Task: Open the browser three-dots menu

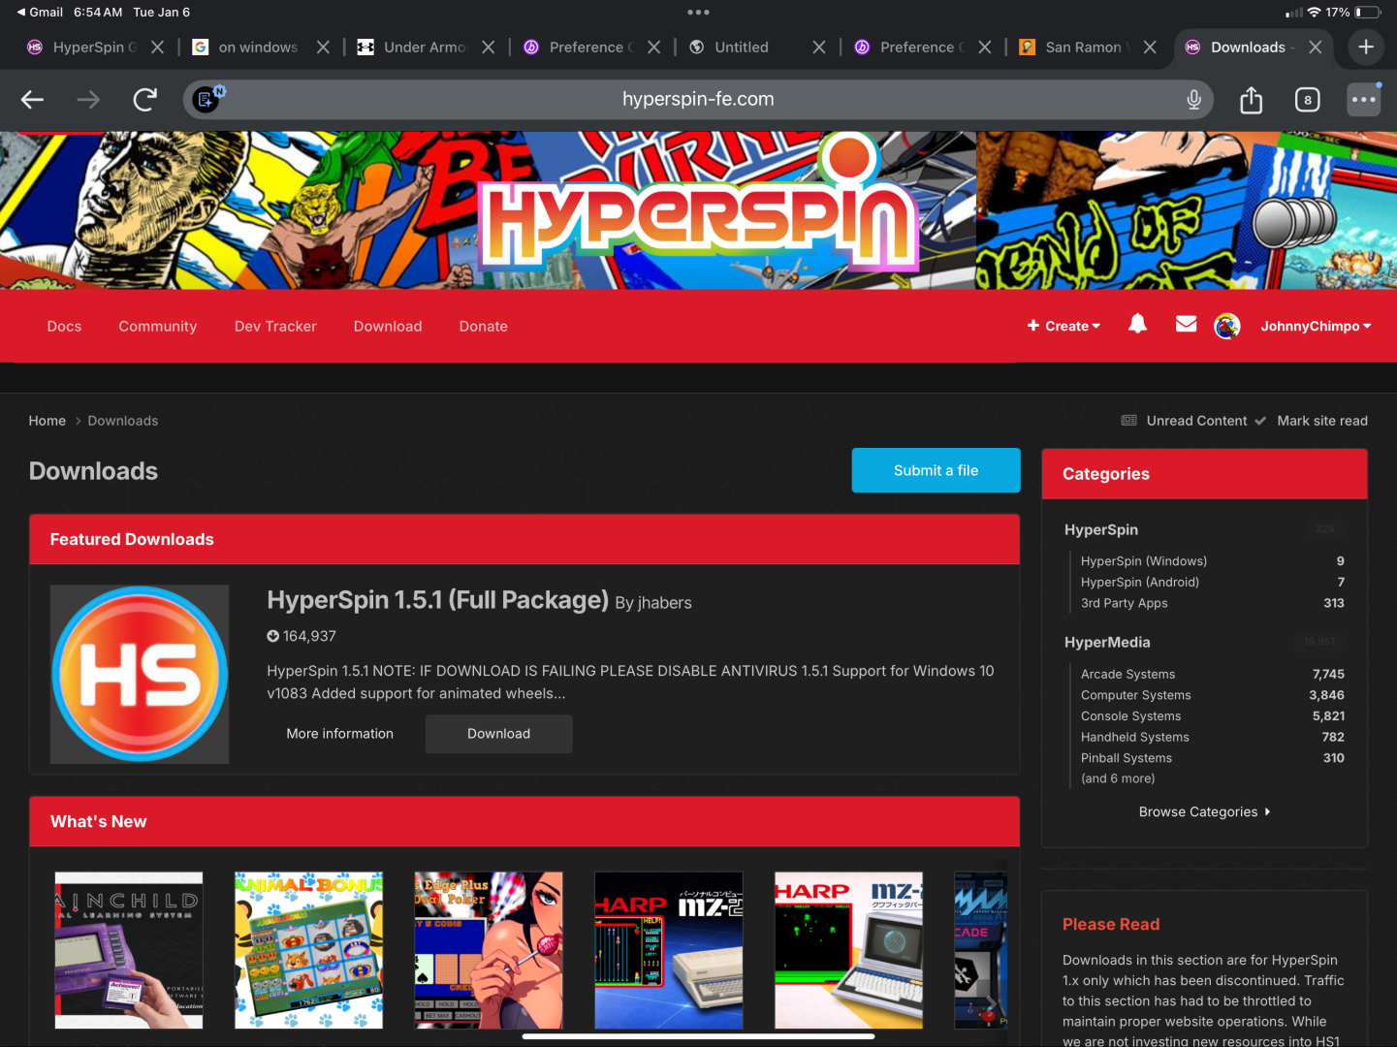Action: coord(1363,100)
